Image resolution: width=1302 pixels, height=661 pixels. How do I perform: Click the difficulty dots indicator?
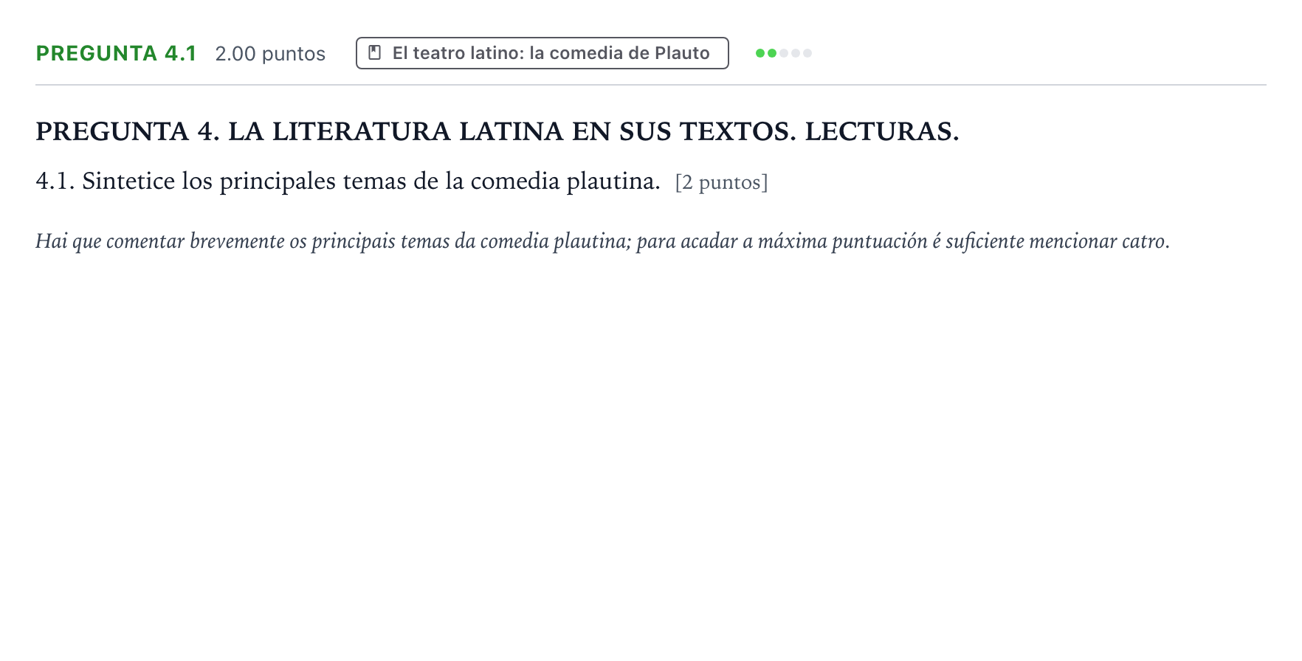(784, 53)
